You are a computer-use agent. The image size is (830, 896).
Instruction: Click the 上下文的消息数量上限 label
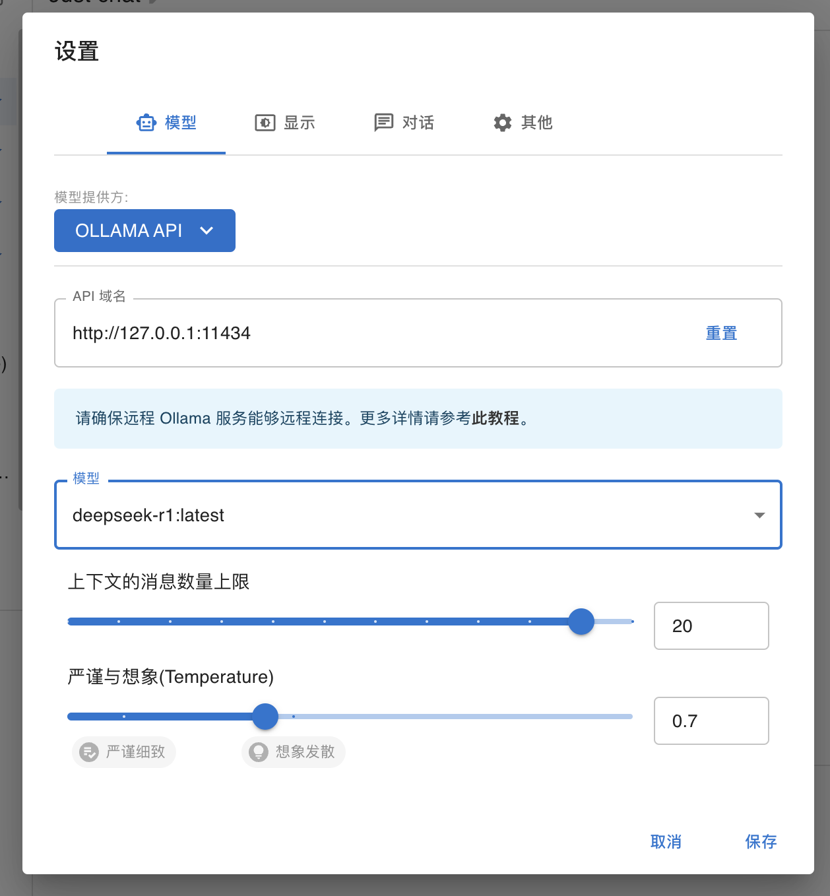[158, 582]
